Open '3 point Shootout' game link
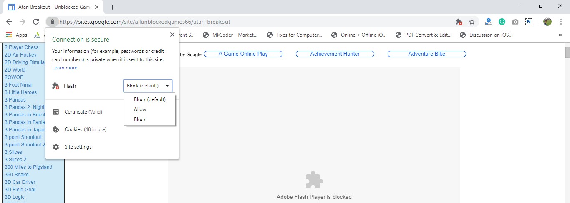 23,137
